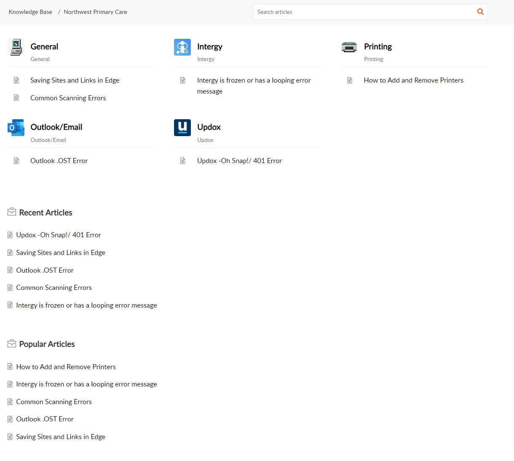Click document icon beside Popular Articles' Intergy frozen entry
Screen dimensions: 514x461
click(10, 384)
